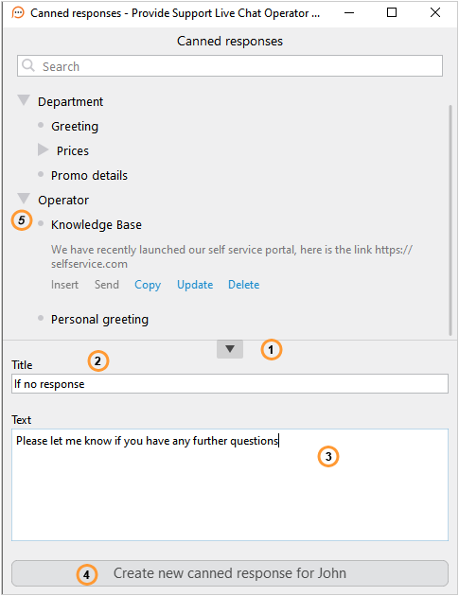Copy the Knowledge Base response text
This screenshot has width=459, height=596.
tap(148, 285)
